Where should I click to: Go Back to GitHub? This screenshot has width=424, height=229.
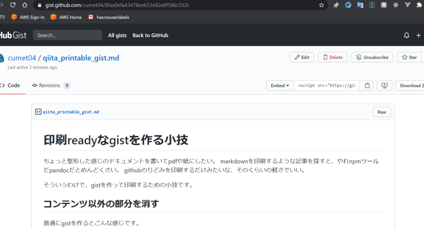point(150,35)
